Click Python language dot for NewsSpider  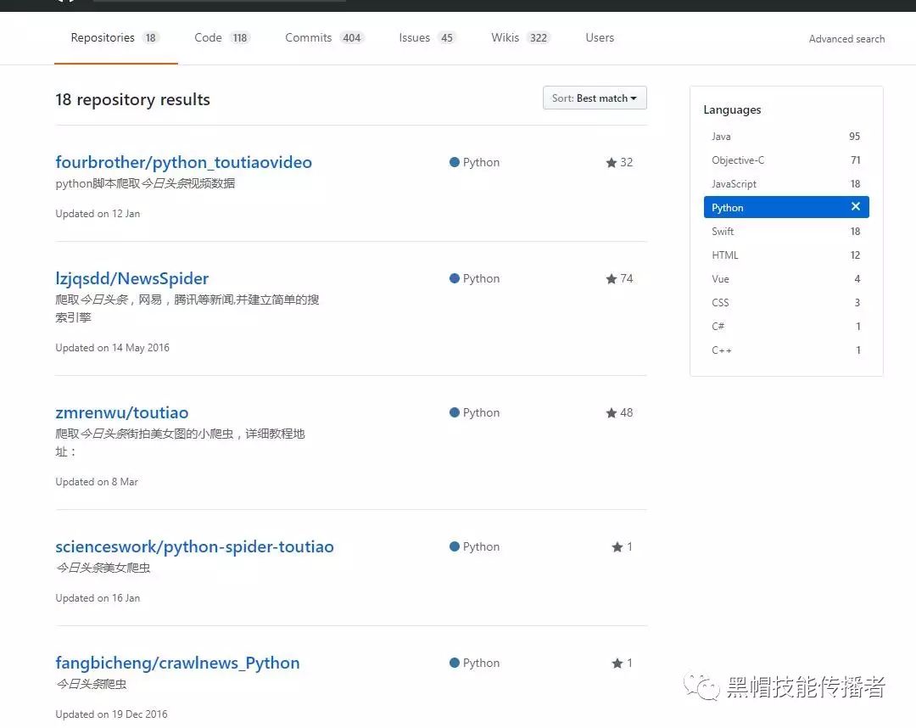[x=455, y=278]
